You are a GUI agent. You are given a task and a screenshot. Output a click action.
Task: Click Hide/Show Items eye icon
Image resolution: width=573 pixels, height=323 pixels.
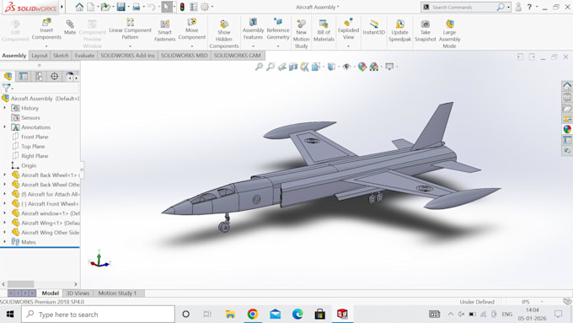point(346,67)
